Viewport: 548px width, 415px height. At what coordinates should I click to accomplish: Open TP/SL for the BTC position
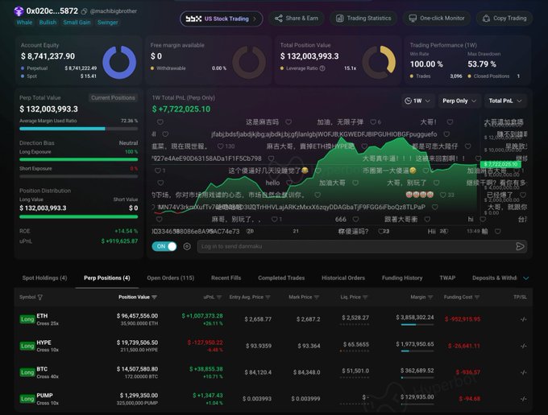pos(523,372)
